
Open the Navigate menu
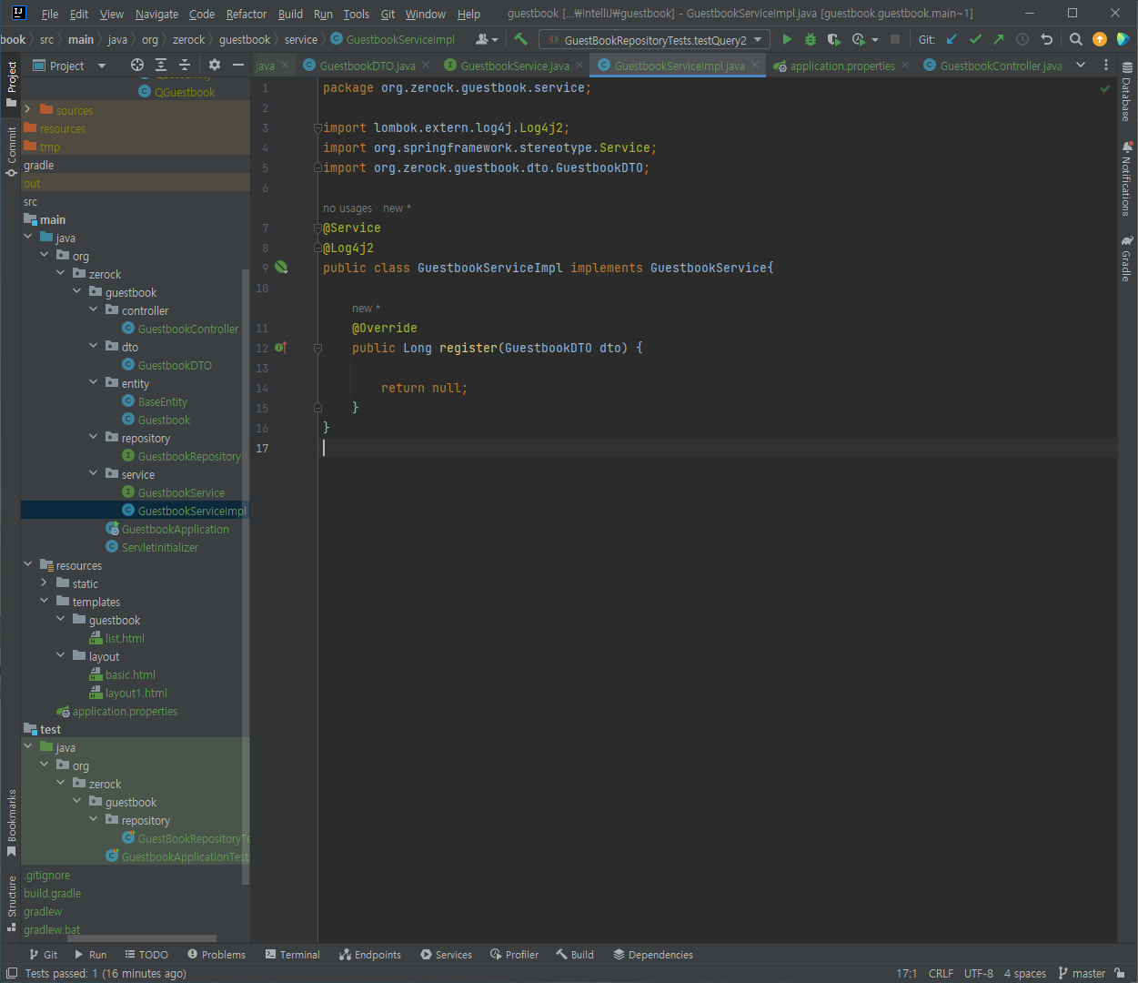click(x=156, y=14)
